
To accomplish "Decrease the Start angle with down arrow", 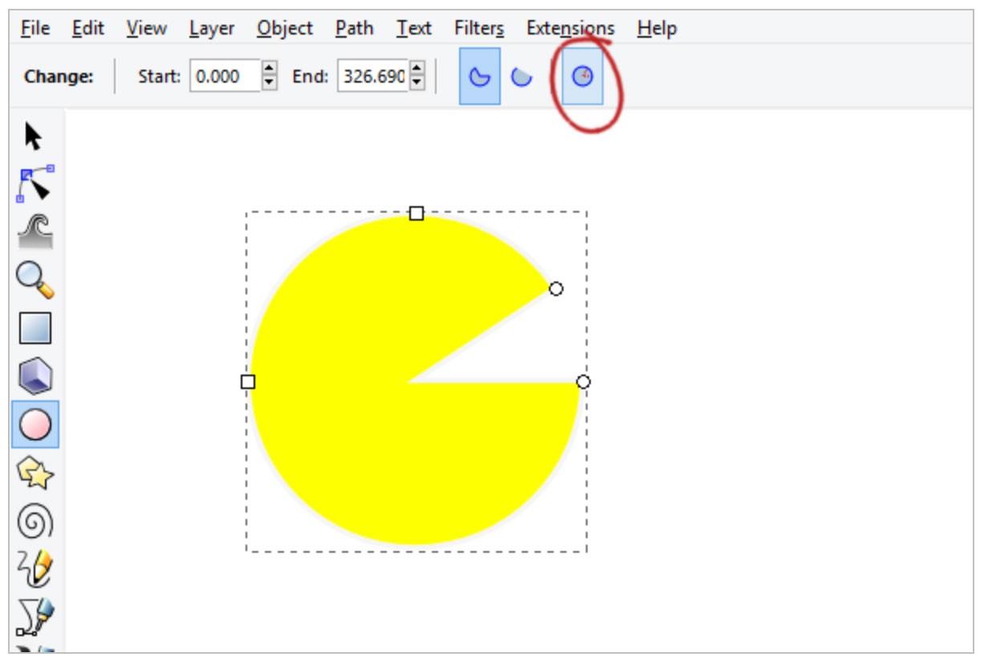I will (270, 83).
